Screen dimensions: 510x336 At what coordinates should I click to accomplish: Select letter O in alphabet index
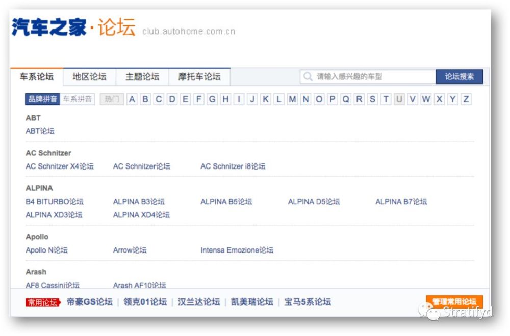coord(319,99)
